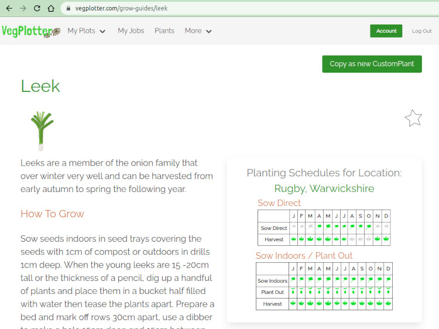Go back using the browser back arrow

point(9,8)
